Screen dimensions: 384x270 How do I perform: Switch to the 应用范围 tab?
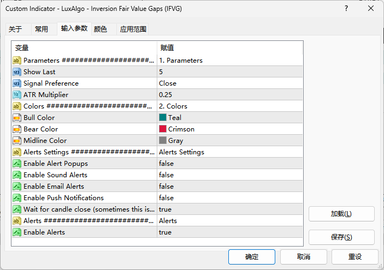point(133,29)
